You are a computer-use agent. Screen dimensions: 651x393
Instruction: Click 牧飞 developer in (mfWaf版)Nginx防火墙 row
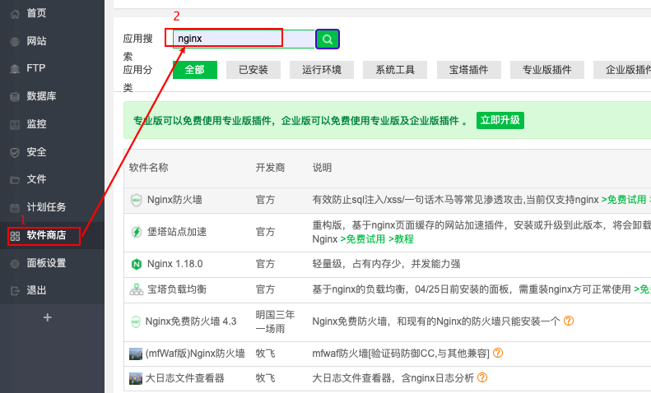(265, 354)
